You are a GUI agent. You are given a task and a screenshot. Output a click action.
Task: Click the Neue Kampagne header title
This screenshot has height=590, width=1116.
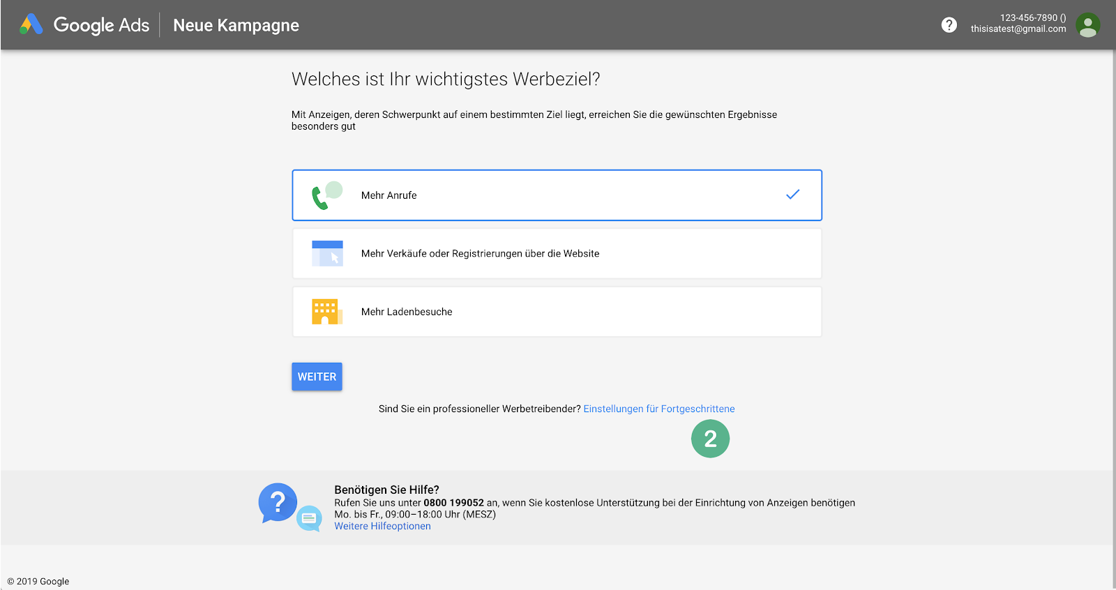click(x=236, y=25)
